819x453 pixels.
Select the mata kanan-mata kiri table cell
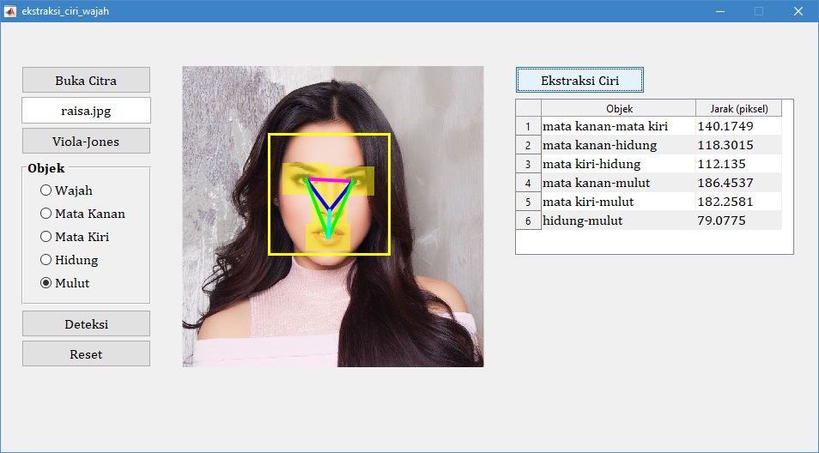pos(618,126)
